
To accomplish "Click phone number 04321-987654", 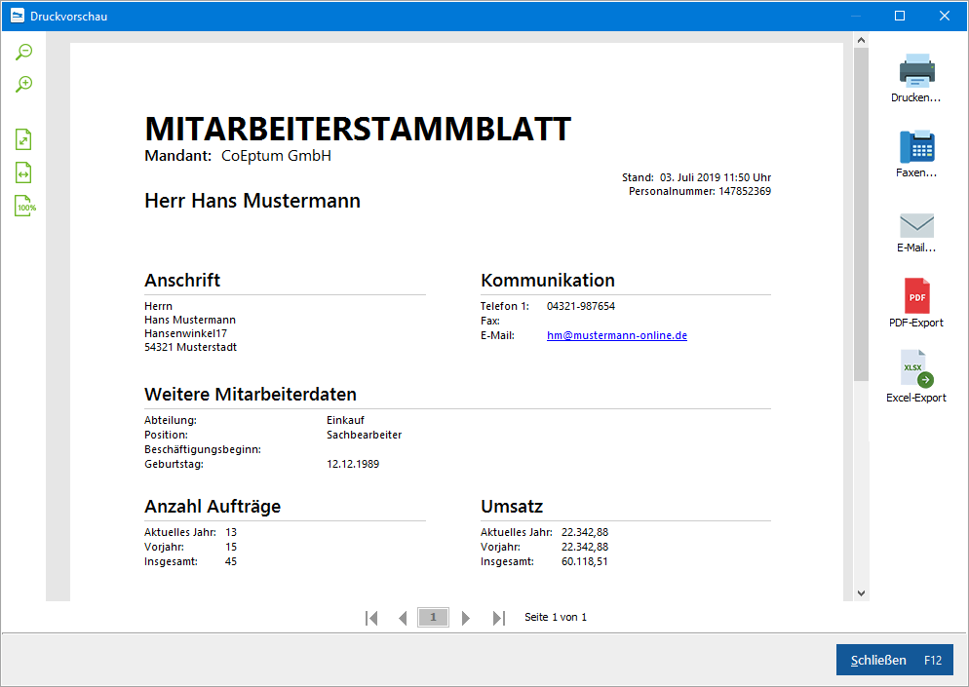I will click(581, 306).
